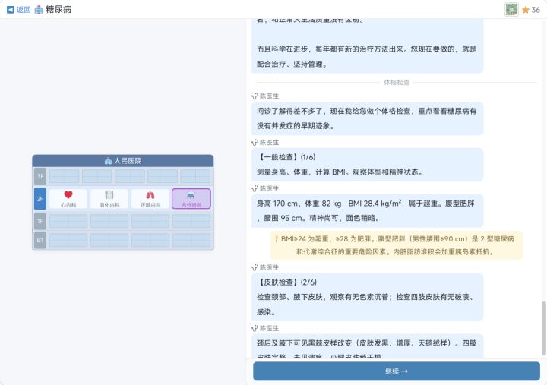Open the avatar thumbnail near the star
Viewport: 547px width, 385px height.
point(511,9)
